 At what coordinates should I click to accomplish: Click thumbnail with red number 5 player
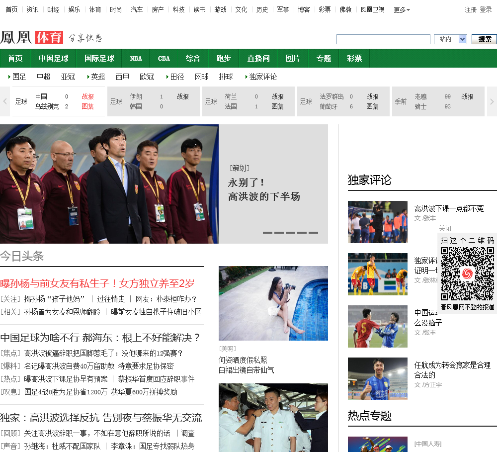[378, 326]
